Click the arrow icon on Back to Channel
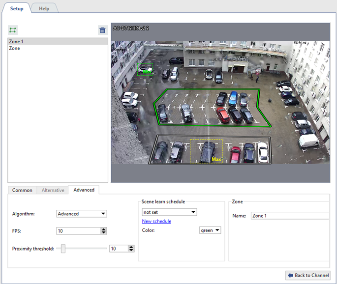This screenshot has width=337, height=284. pyautogui.click(x=290, y=275)
